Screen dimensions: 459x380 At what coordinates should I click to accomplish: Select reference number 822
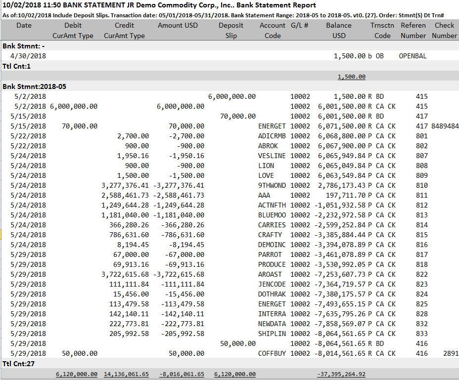click(x=422, y=275)
